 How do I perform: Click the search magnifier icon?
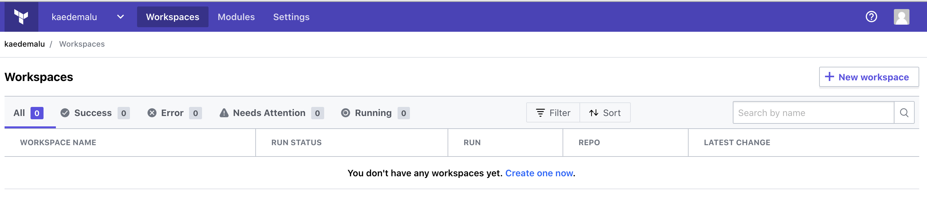(904, 113)
